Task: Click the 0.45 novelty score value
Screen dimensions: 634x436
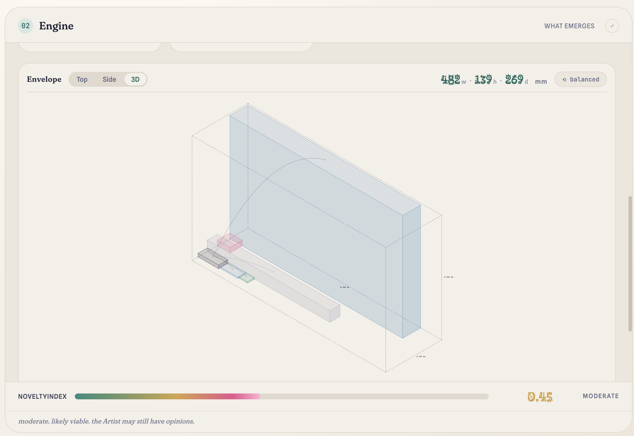Action: (x=540, y=396)
